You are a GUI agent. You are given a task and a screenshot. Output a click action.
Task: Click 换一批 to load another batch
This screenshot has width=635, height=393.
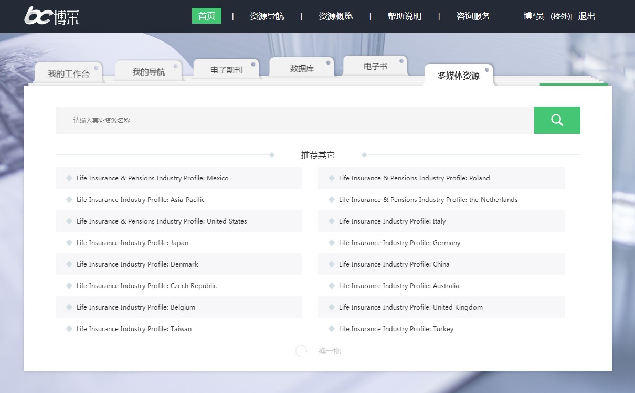[329, 351]
